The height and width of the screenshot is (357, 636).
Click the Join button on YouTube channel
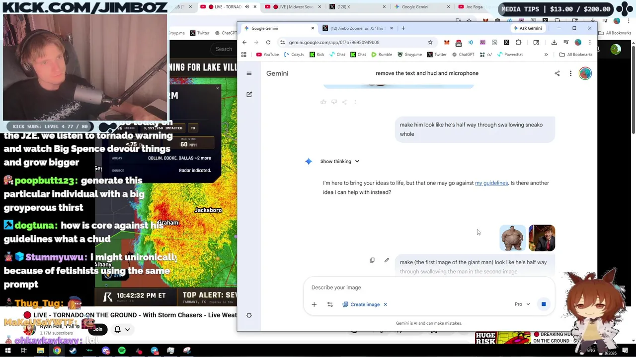pyautogui.click(x=97, y=329)
